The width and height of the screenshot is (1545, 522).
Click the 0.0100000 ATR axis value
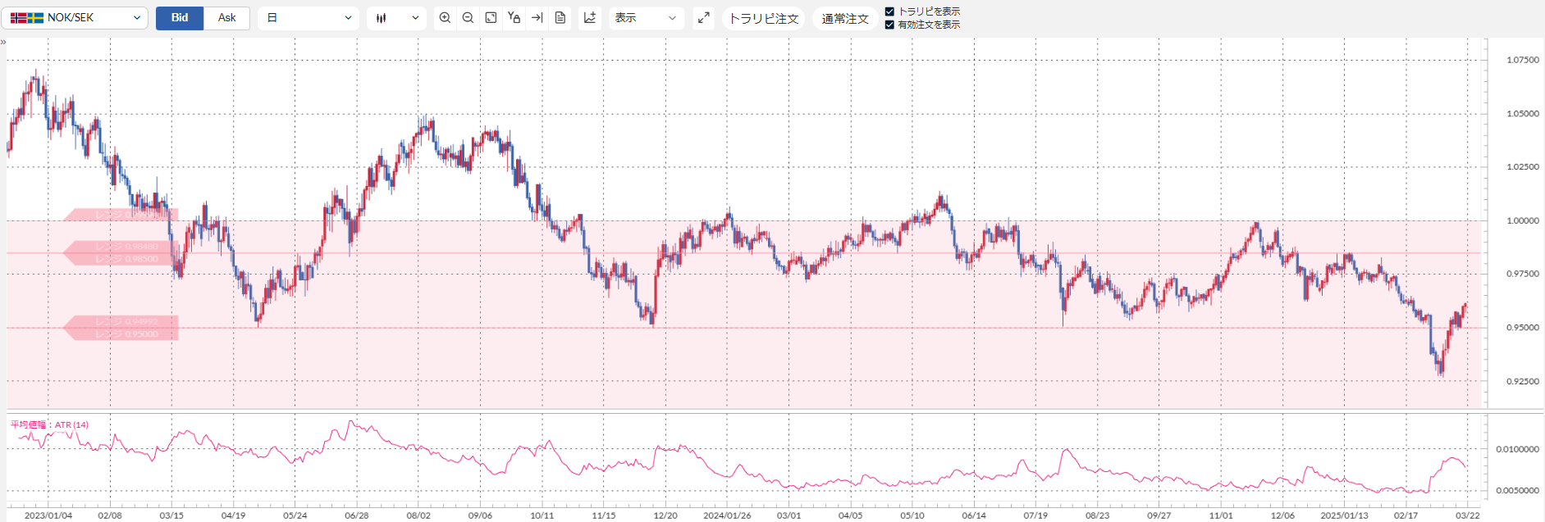[1517, 449]
